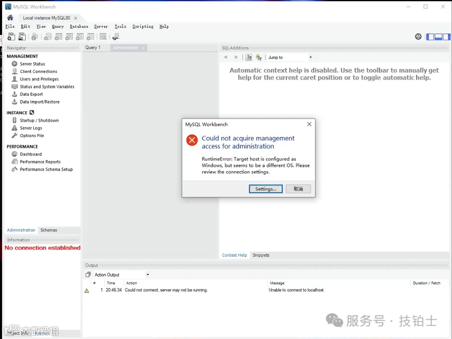This screenshot has height=339, width=452.
Task: Switch to the Schemas navigator tab
Action: 49,230
